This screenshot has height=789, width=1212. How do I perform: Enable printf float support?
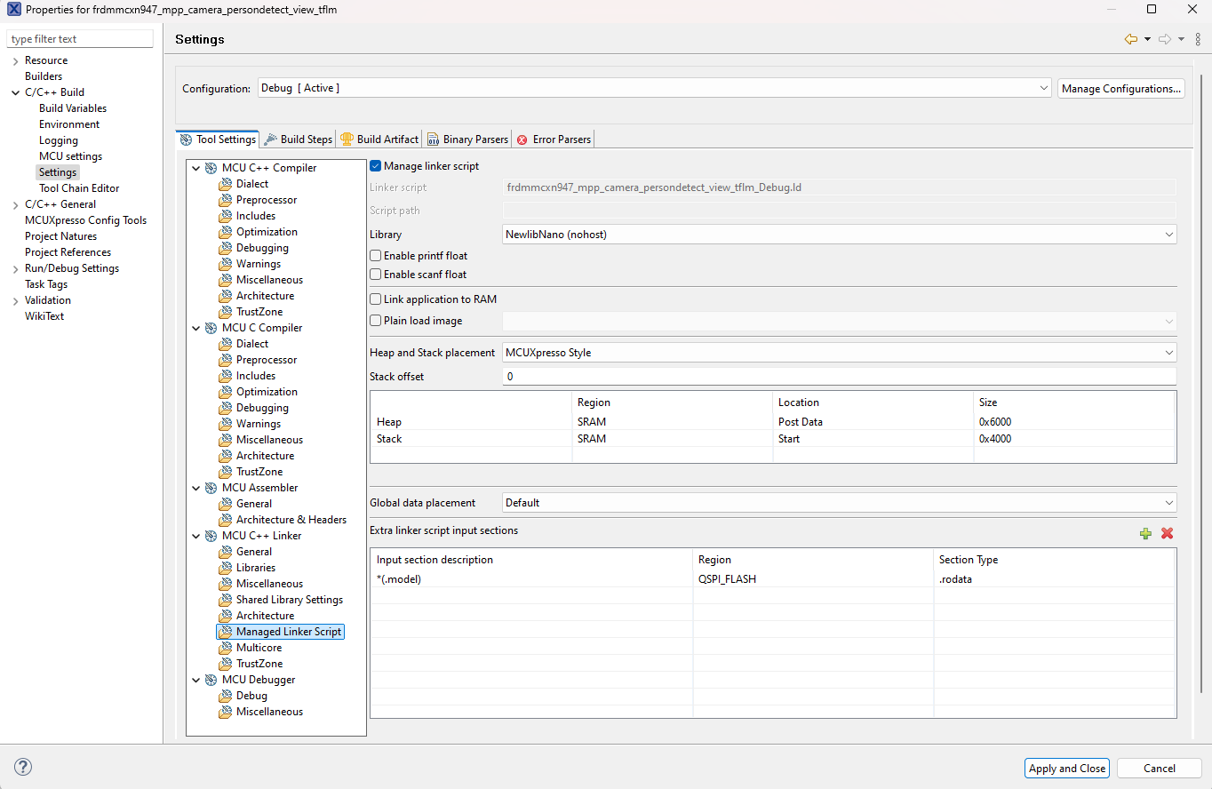coord(375,255)
